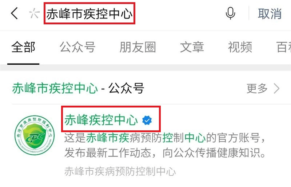
Task: Tap the 赤峰市疾控中心 - 公众号 section header
Action: click(x=78, y=88)
